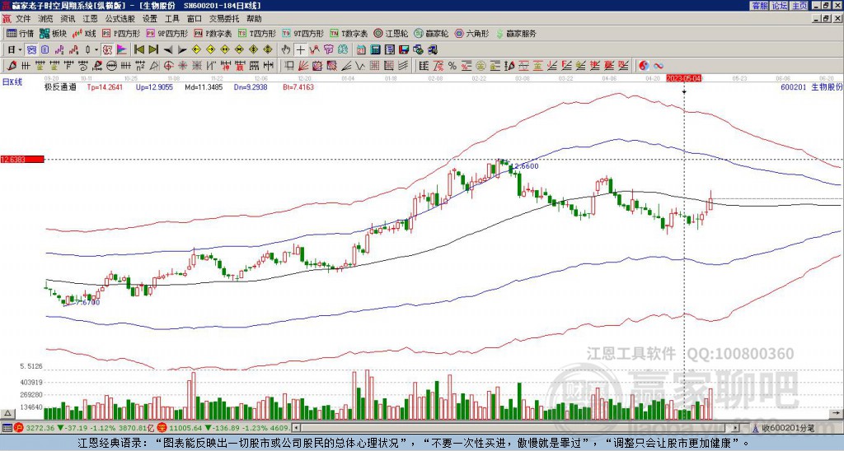The height and width of the screenshot is (451, 844).
Task: Open the 9P四方形 tool
Action: coord(166,33)
